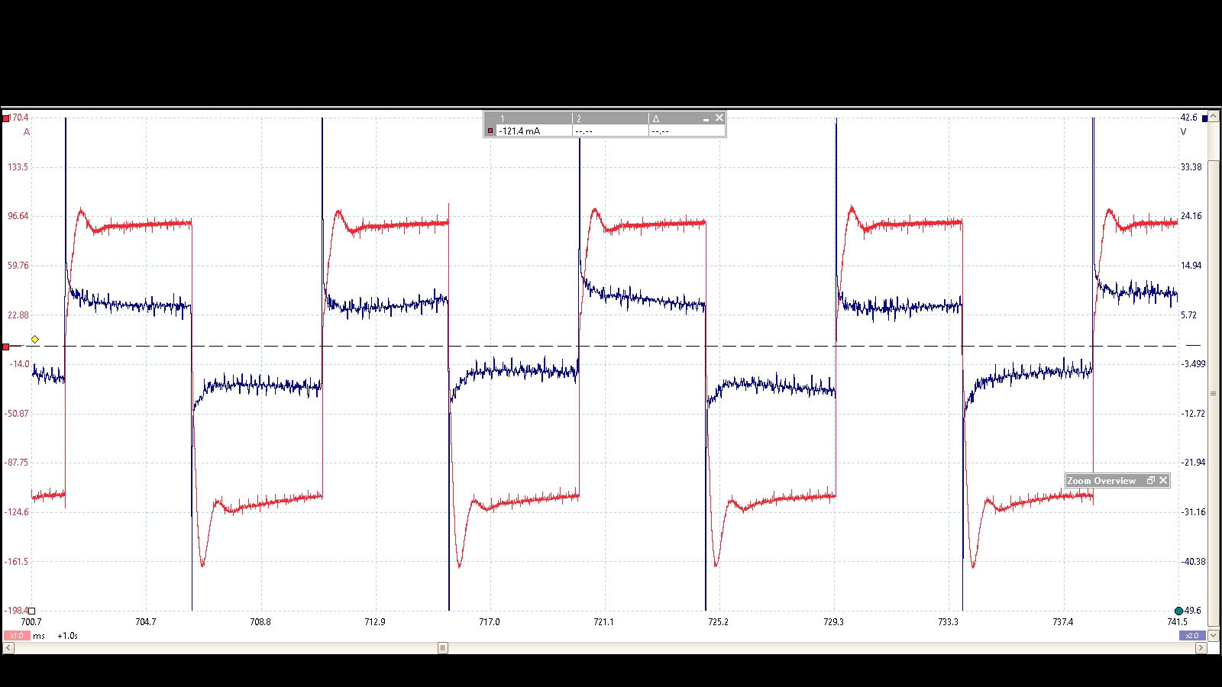Click the 170.4 channel A axis top value
The width and height of the screenshot is (1222, 687).
click(x=20, y=118)
